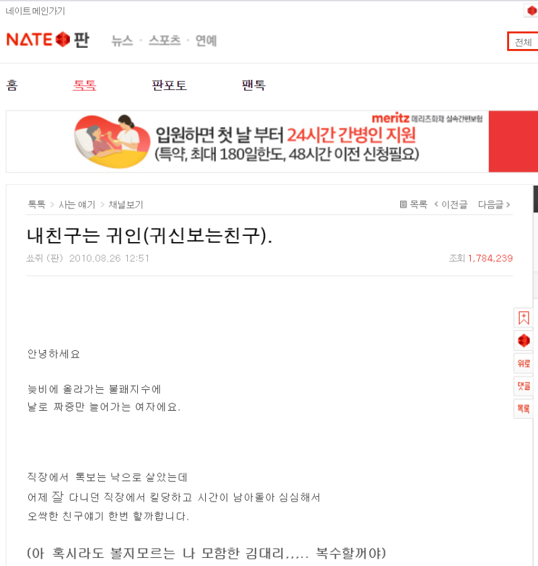The image size is (538, 566).
Task: Click the red cube icon at top right
Action: tap(531, 11)
